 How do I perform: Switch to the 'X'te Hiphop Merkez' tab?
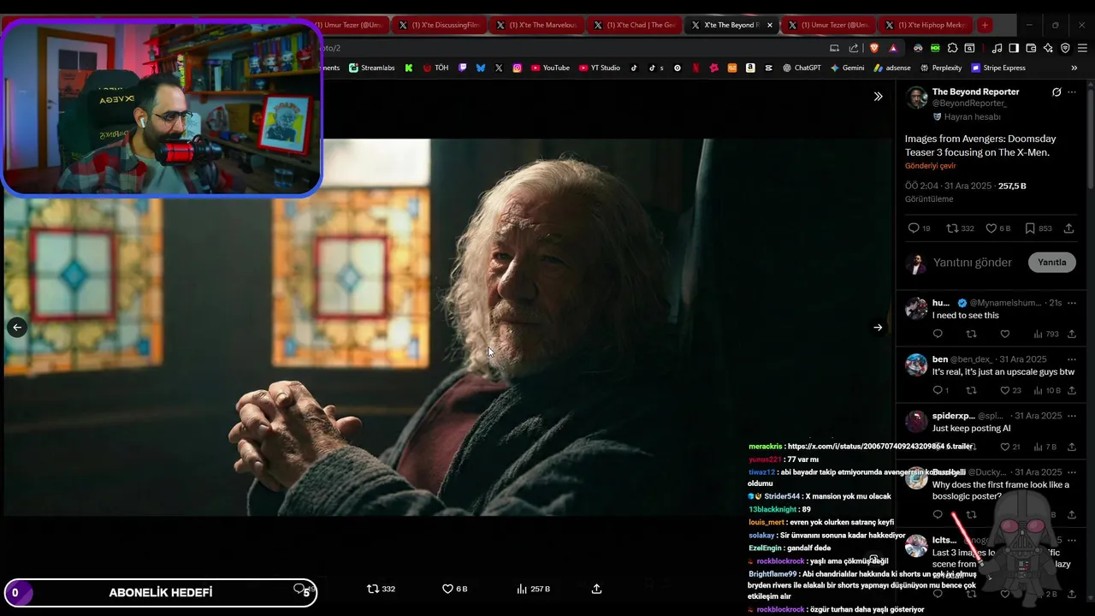click(926, 25)
